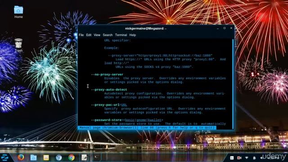
Task: Click the screen recorder tray icon
Action: point(239,158)
